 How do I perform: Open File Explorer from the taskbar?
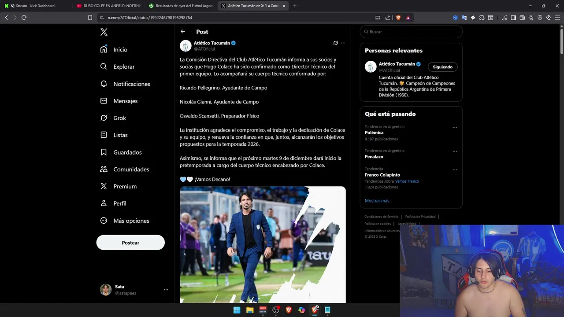tap(250, 310)
